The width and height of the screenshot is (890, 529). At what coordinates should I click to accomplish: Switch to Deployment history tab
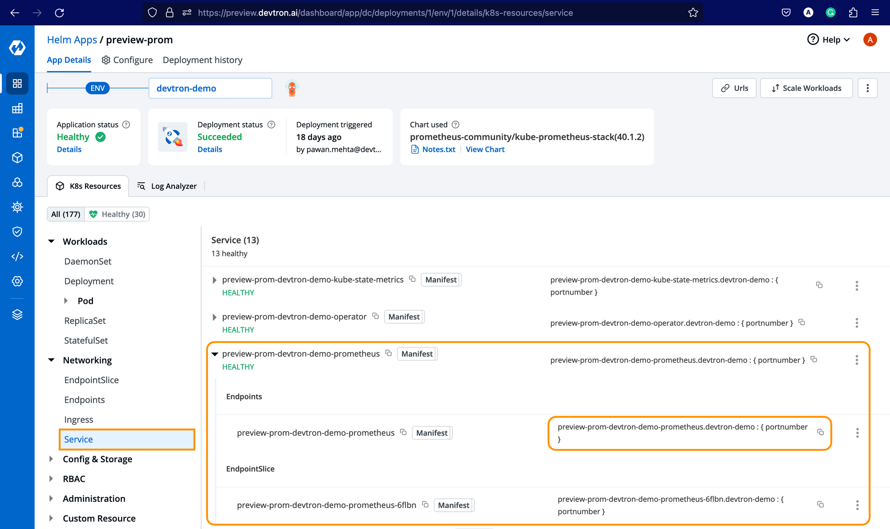tap(202, 60)
